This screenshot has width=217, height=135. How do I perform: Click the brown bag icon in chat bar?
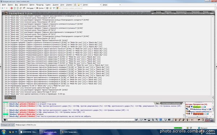tap(176, 120)
